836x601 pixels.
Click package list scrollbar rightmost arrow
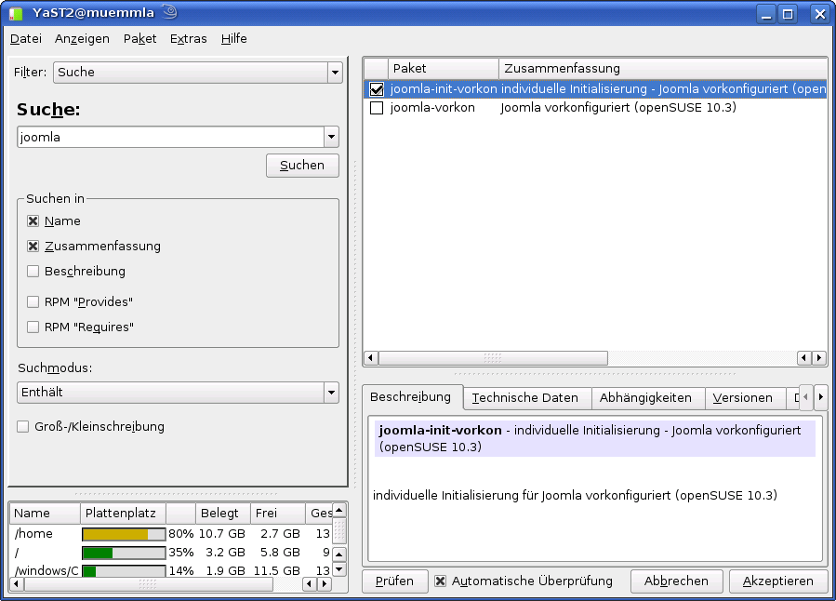coord(819,358)
